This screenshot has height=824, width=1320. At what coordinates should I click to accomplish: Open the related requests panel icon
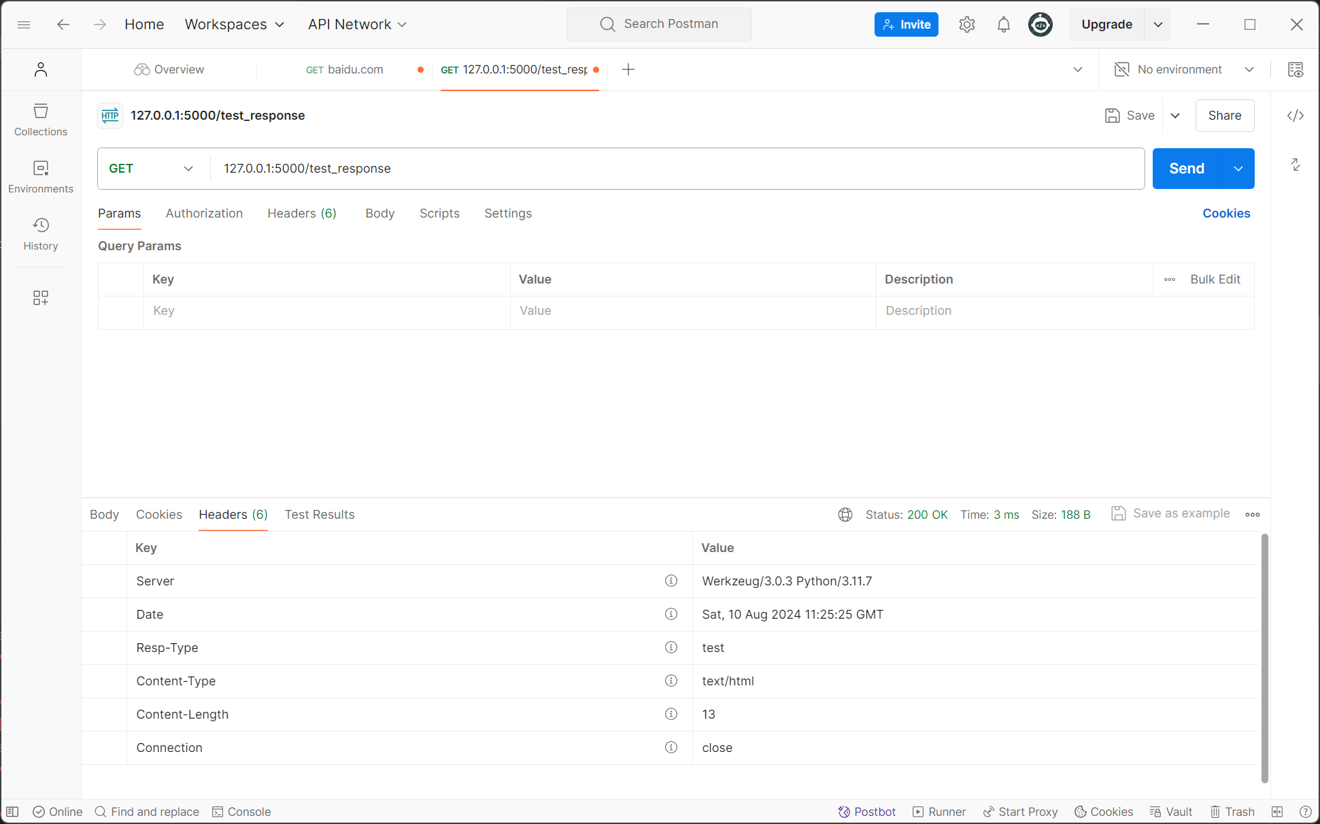click(x=1296, y=165)
